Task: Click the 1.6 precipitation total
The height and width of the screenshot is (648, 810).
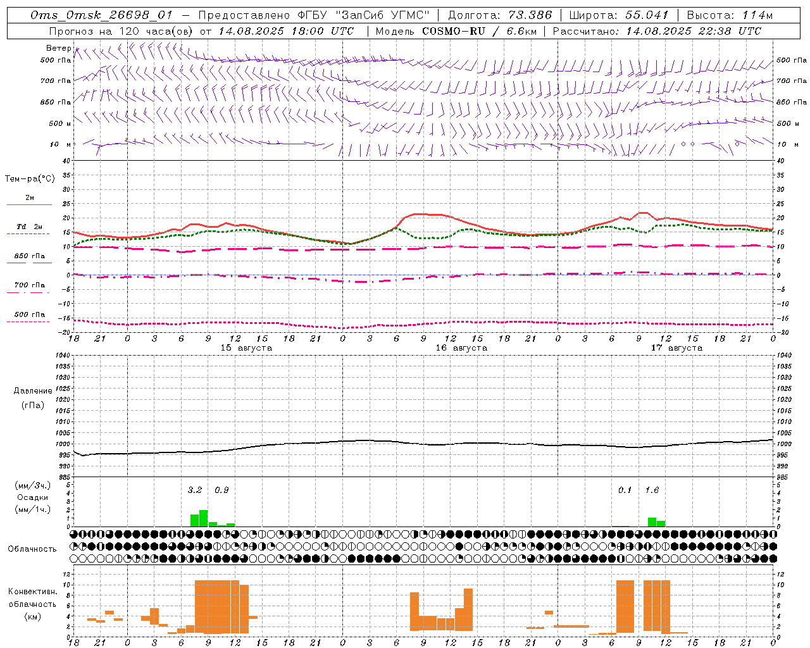Action: 652,490
